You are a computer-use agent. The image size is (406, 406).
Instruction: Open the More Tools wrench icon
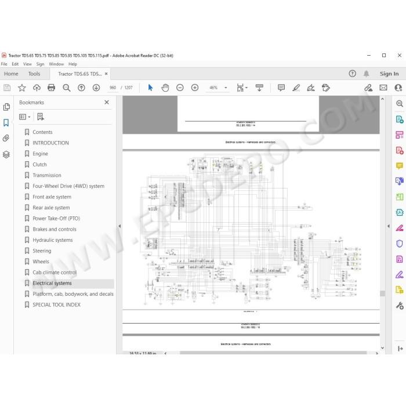coord(400,306)
